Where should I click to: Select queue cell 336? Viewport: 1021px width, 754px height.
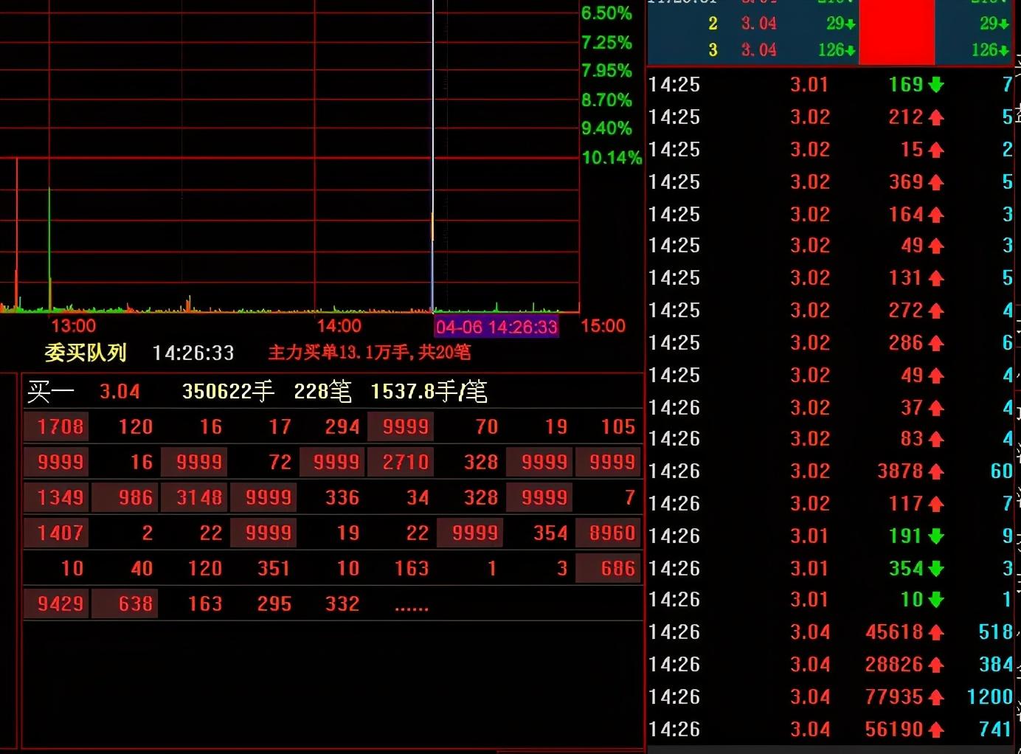[x=342, y=497]
